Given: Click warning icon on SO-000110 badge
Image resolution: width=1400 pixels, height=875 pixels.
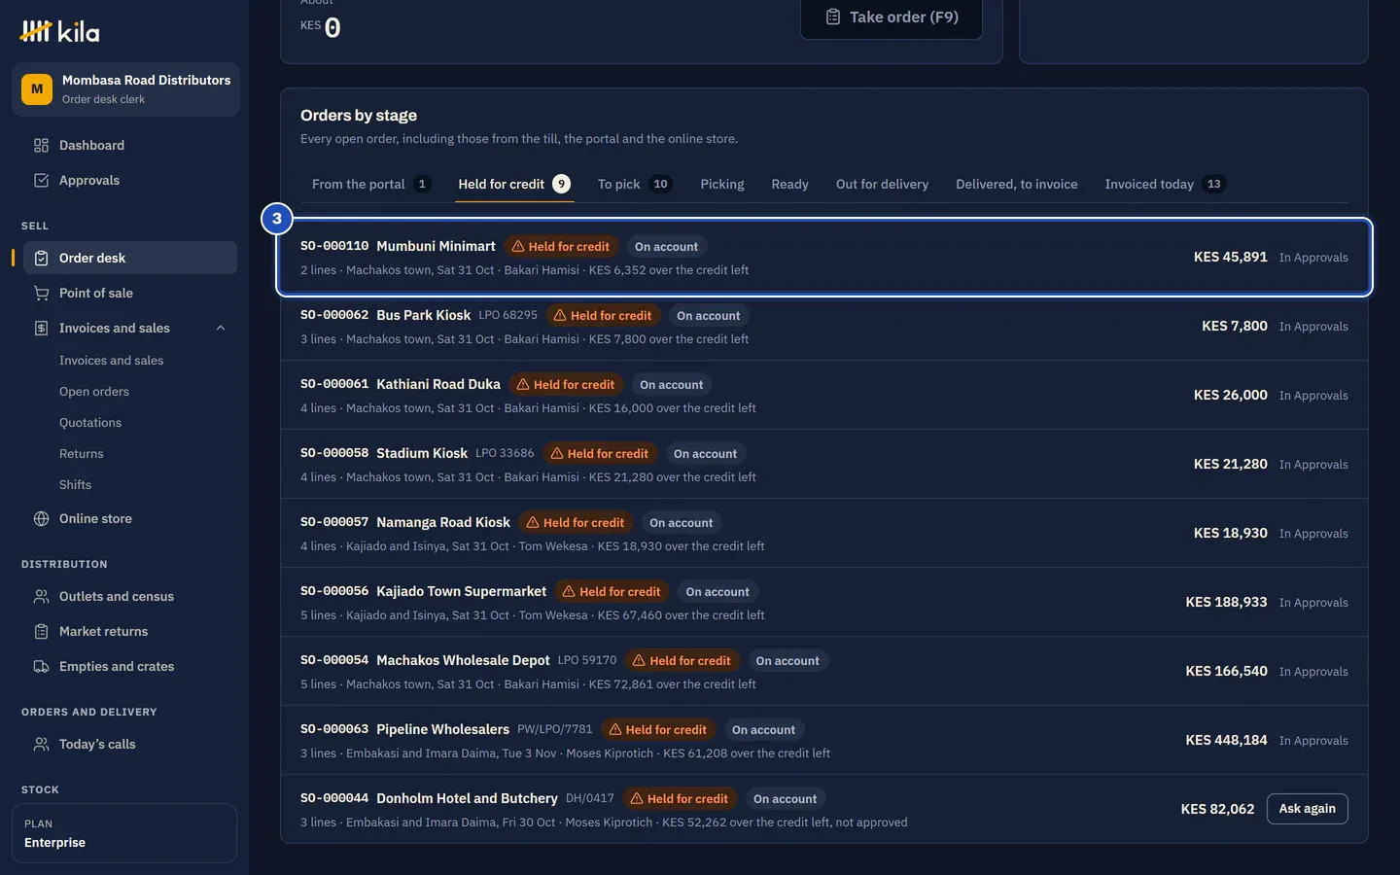Looking at the screenshot, I should pos(518,247).
